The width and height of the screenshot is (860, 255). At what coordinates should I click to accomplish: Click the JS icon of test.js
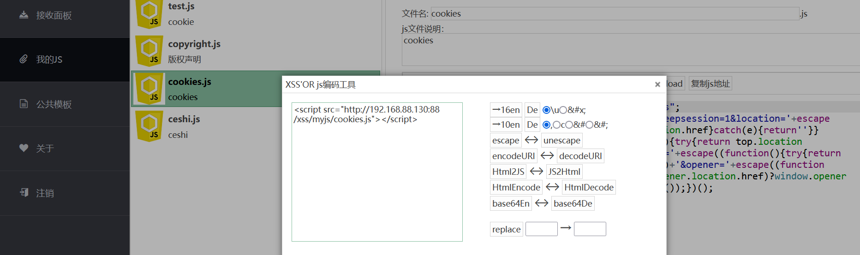coord(149,14)
